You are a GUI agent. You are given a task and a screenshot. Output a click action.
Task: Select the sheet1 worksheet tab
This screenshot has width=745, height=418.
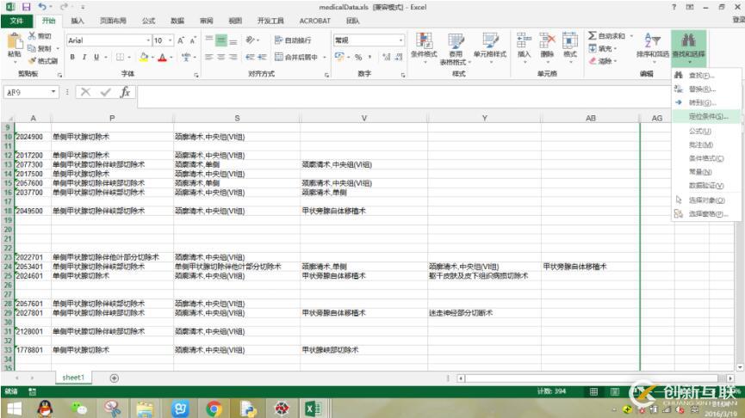coord(73,378)
